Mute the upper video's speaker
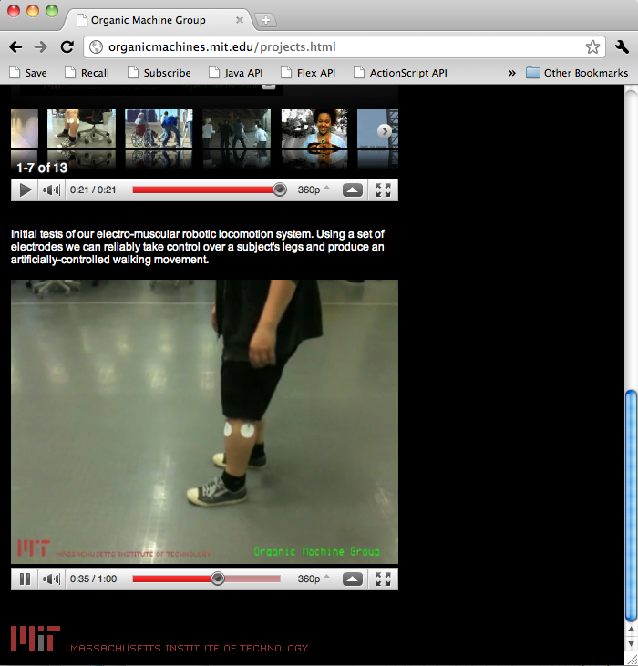 (x=51, y=190)
